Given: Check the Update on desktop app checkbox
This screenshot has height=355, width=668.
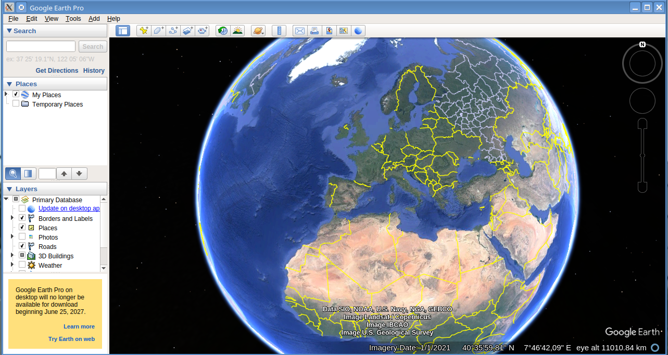Looking at the screenshot, I should [22, 208].
